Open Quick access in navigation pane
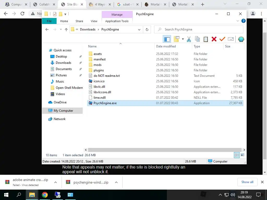267x200 pixels. click(62, 50)
